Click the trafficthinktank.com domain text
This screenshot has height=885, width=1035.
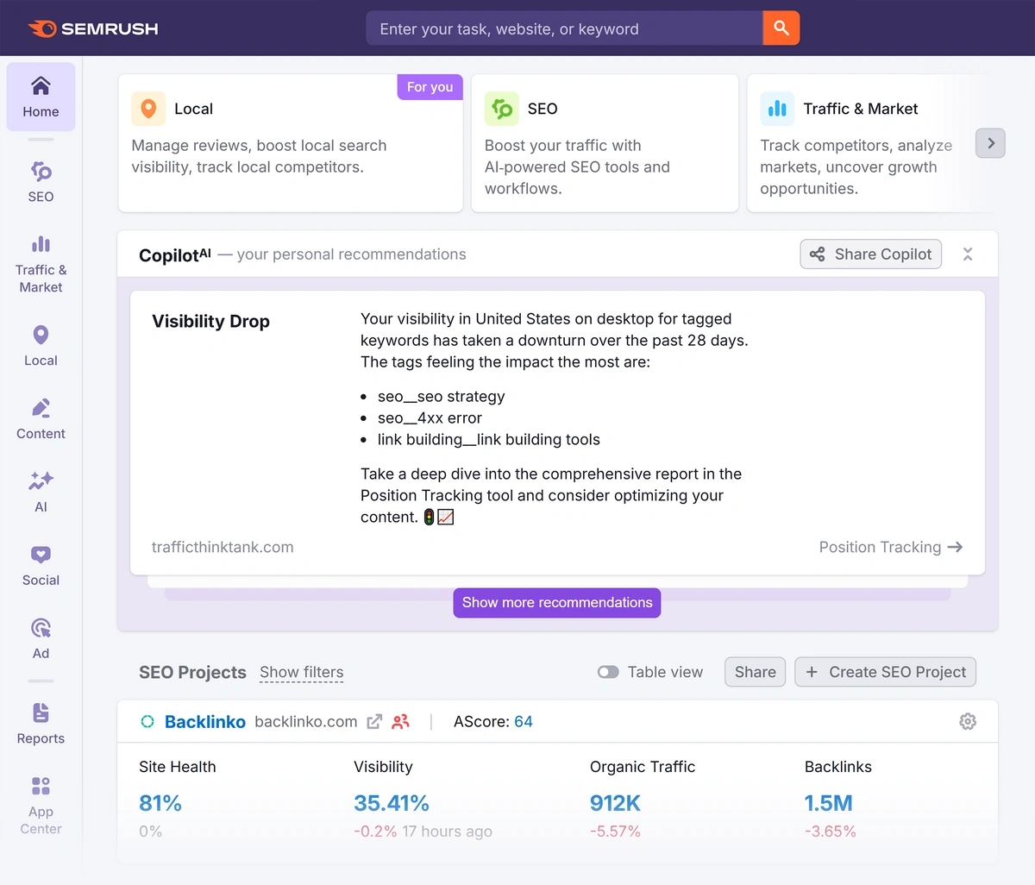223,547
